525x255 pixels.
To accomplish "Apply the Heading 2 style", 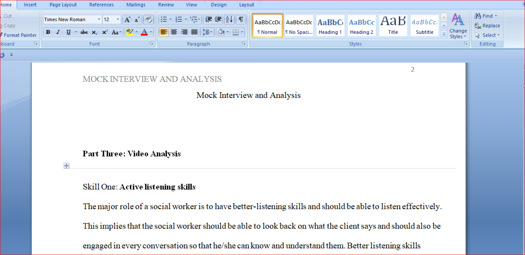I will [362, 25].
